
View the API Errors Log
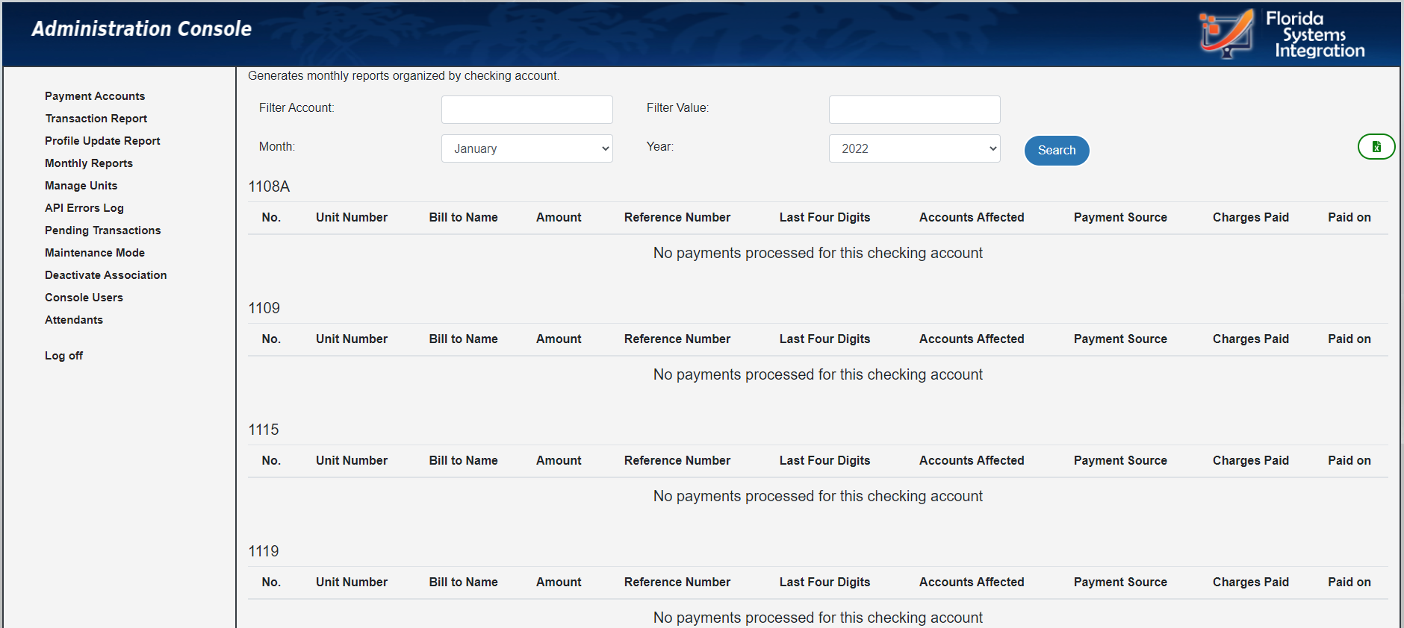[x=84, y=208]
